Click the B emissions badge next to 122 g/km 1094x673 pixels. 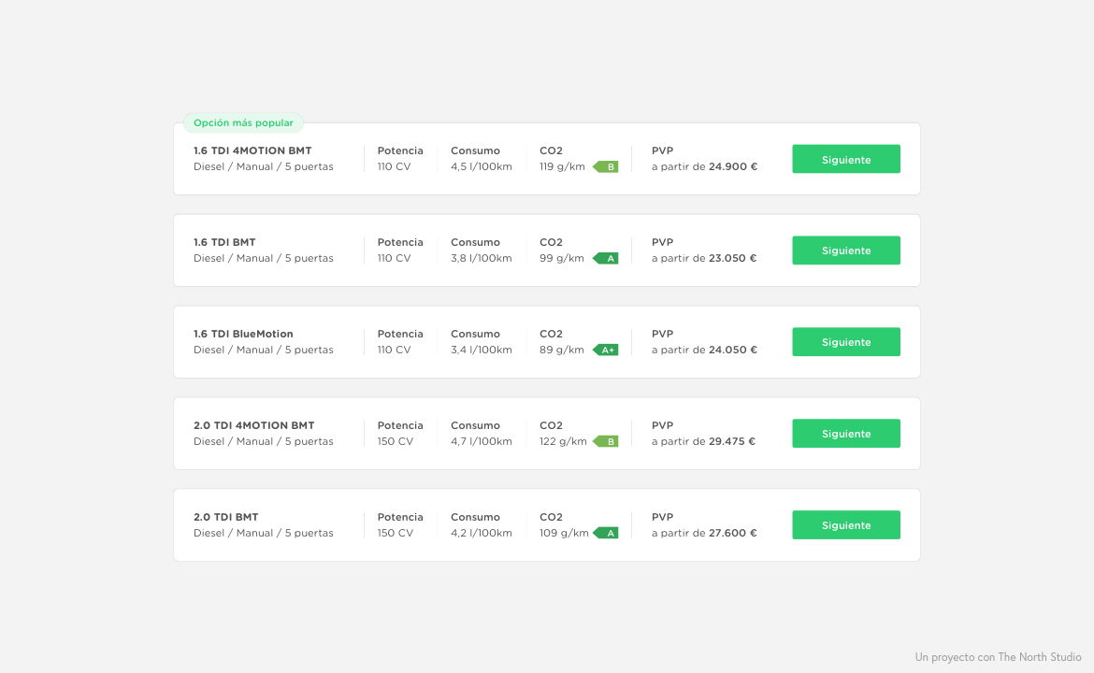click(x=606, y=441)
